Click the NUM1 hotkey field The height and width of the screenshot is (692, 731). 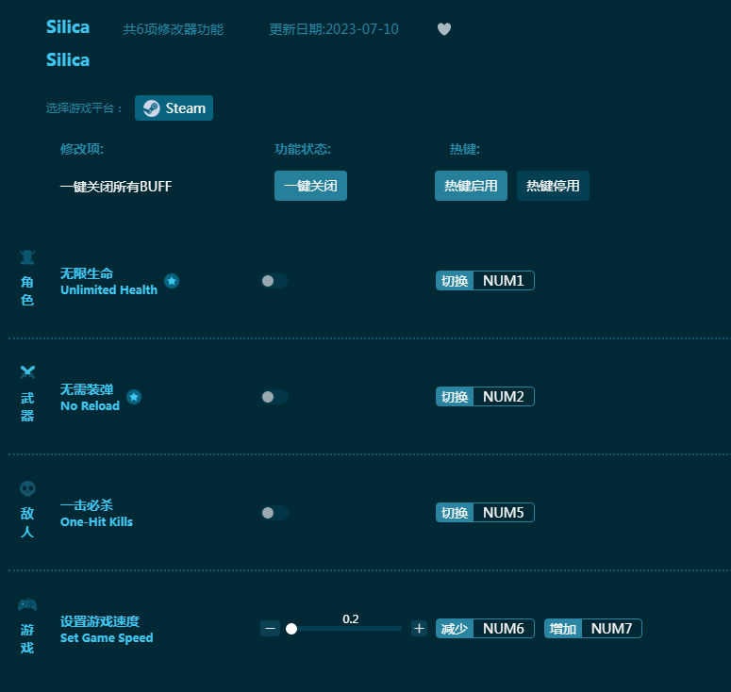[504, 281]
